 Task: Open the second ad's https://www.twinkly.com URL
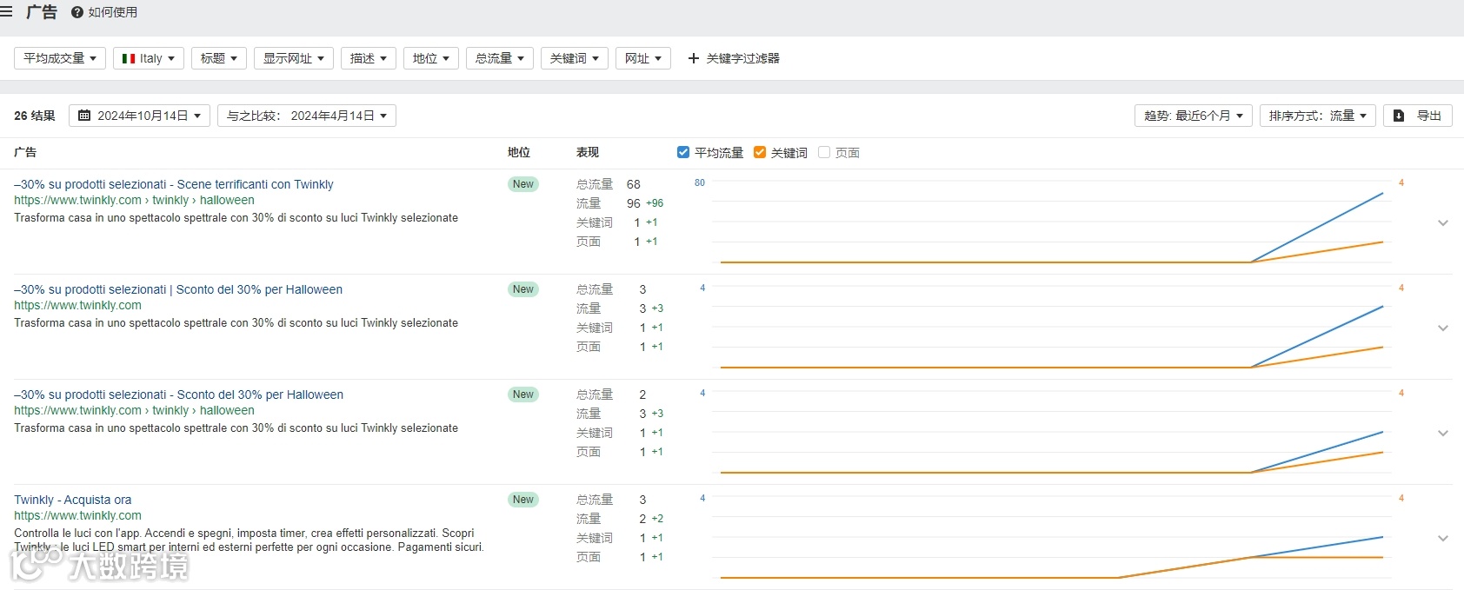77,305
